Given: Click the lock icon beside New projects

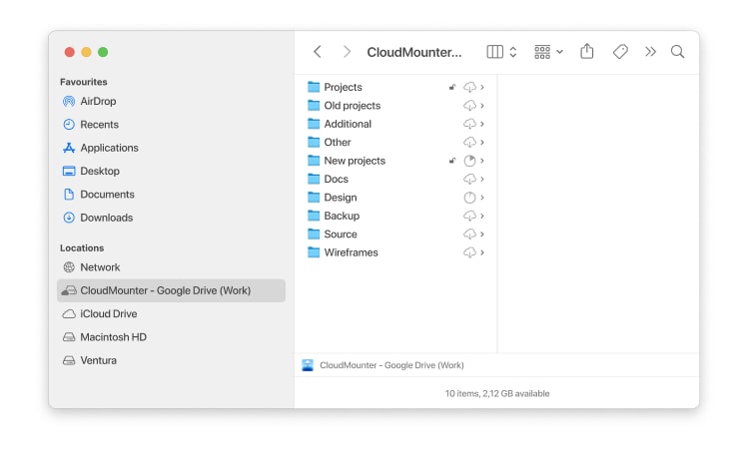Looking at the screenshot, I should [452, 161].
